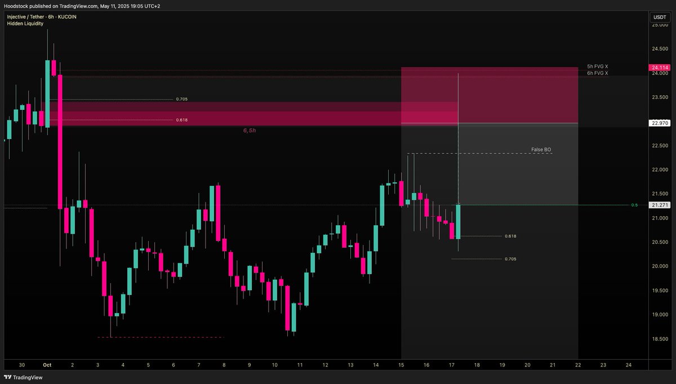Click date 24 on the time axis

coord(628,365)
